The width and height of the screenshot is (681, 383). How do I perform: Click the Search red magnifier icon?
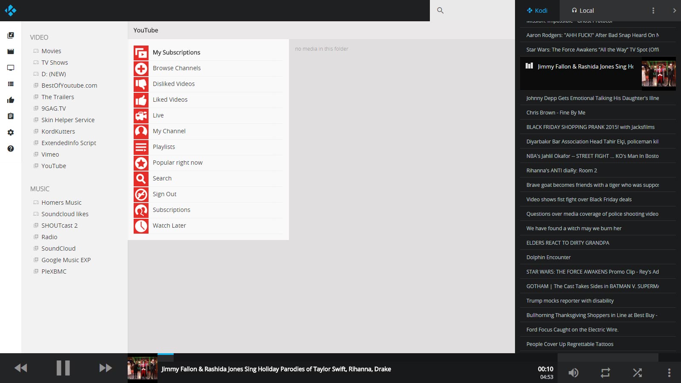click(x=141, y=178)
